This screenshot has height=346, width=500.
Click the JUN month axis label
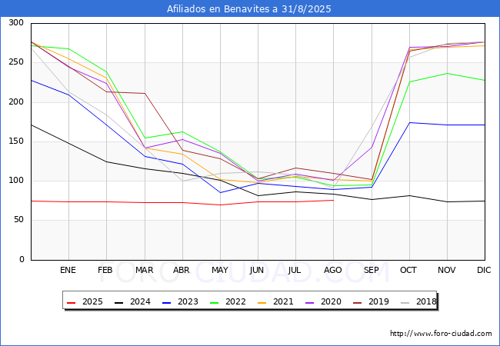257,270
